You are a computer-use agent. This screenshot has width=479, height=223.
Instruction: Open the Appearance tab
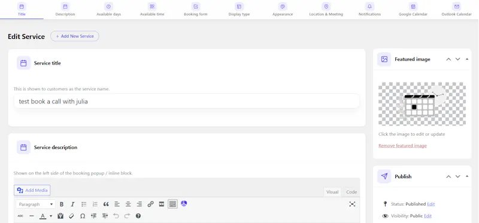tap(283, 10)
